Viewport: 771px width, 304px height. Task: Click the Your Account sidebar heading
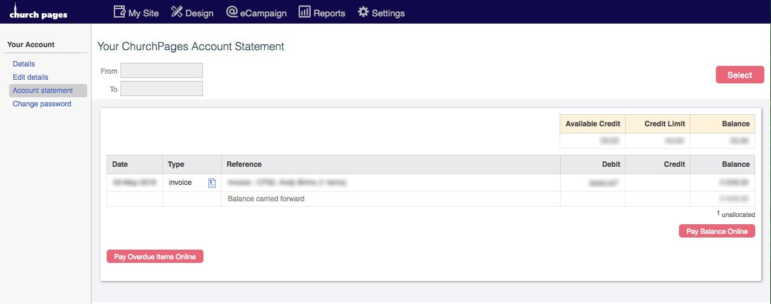coord(31,45)
